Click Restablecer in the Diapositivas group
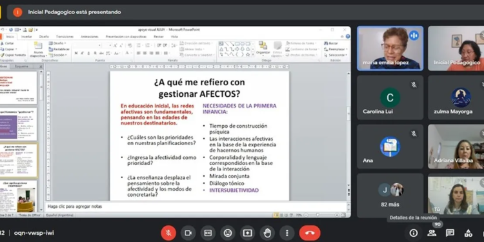 point(59,50)
